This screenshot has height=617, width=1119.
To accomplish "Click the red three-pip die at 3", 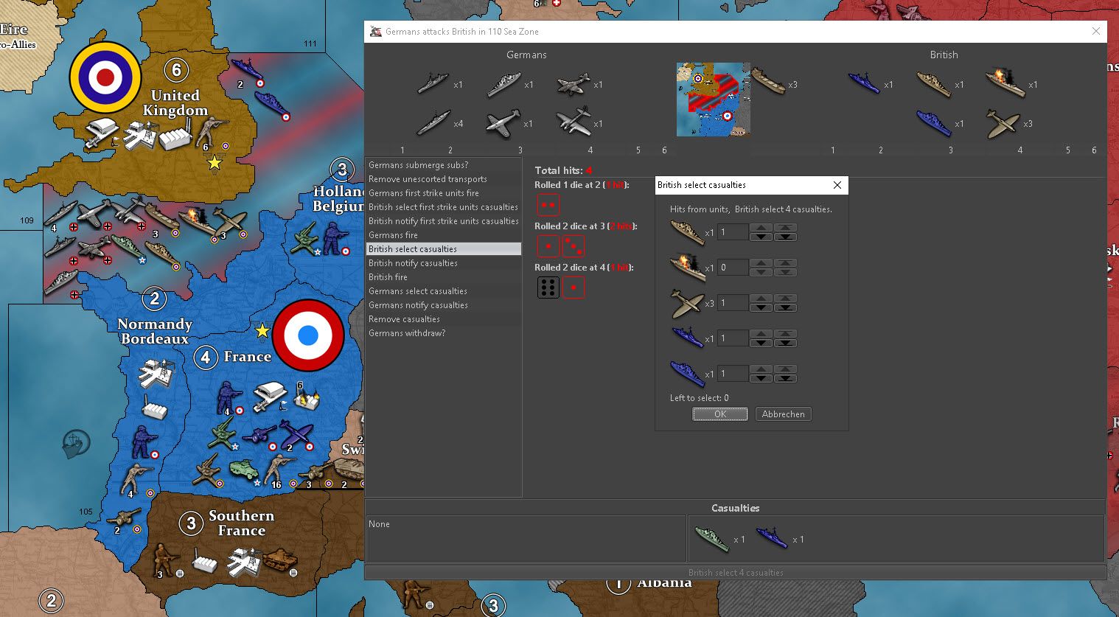I will 574,245.
